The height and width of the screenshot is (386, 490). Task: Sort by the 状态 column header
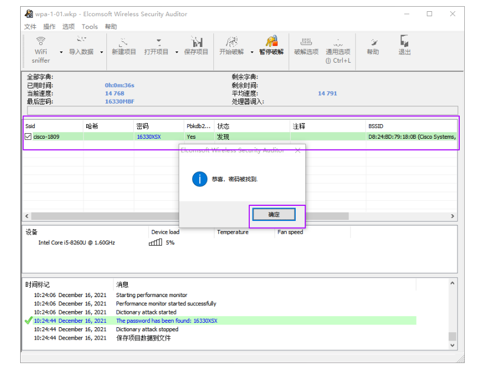click(252, 126)
